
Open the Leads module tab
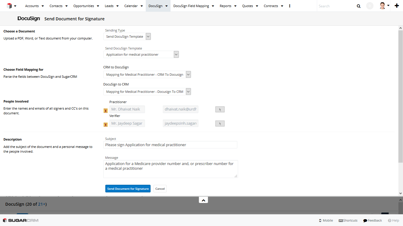tap(109, 6)
